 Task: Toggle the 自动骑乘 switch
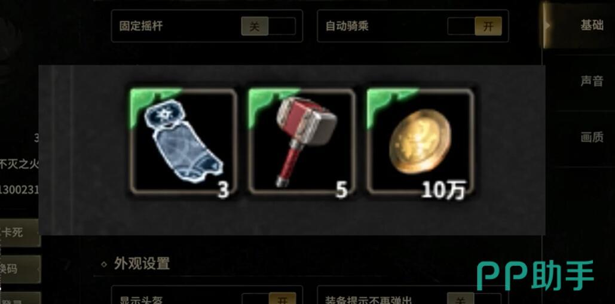click(475, 26)
